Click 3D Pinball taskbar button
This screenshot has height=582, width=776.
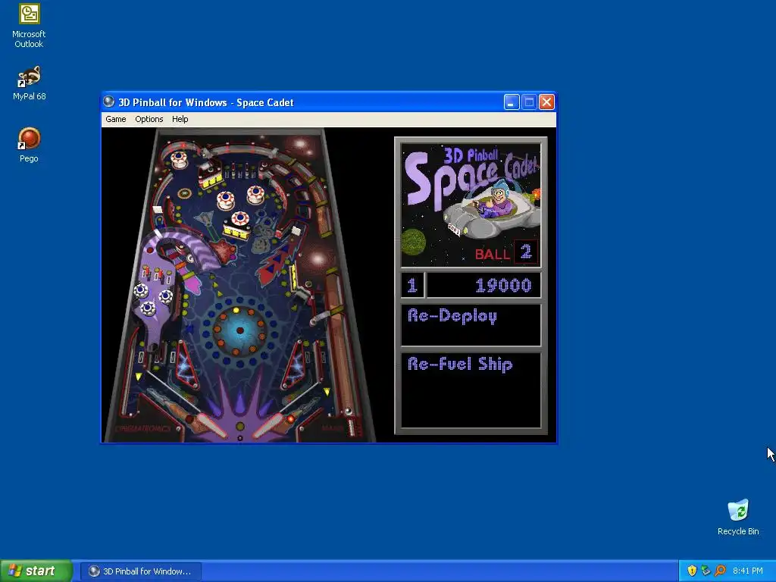(x=141, y=571)
